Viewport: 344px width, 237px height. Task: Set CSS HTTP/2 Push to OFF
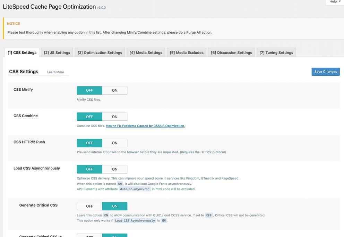89,143
